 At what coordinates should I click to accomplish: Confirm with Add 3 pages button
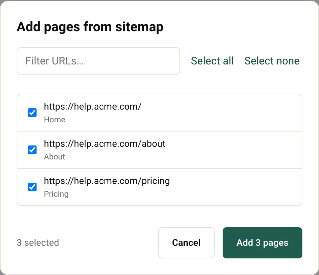263,243
